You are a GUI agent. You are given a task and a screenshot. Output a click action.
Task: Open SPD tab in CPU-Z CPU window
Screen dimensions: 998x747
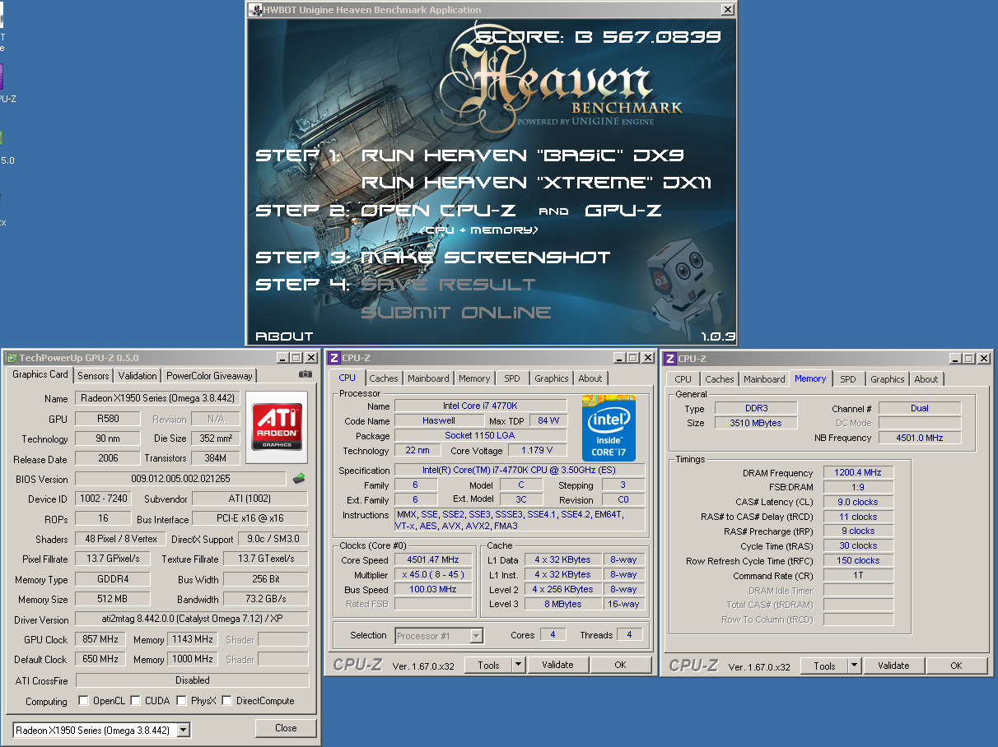click(512, 378)
